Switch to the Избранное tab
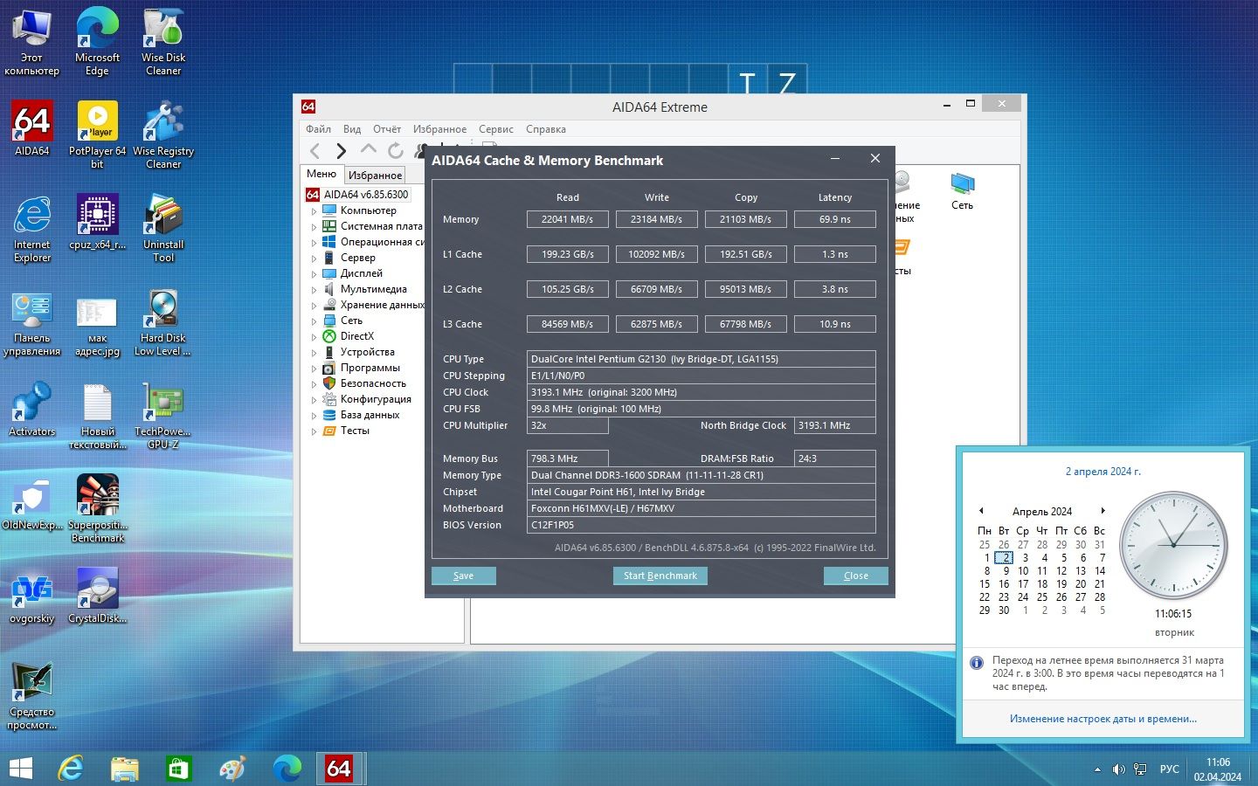 pyautogui.click(x=376, y=175)
